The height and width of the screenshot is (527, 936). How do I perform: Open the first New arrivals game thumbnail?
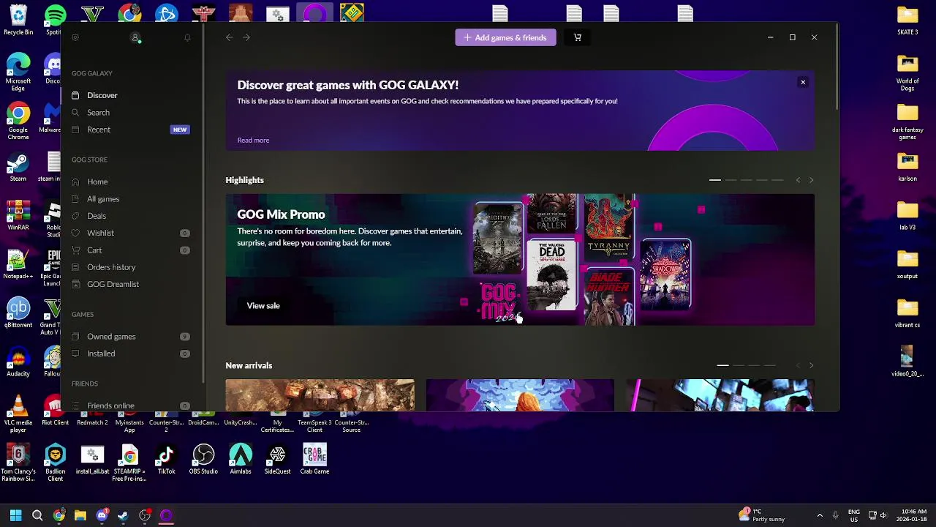320,395
